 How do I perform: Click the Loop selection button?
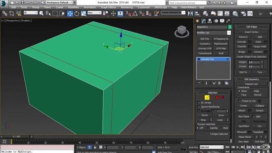click(x=220, y=120)
